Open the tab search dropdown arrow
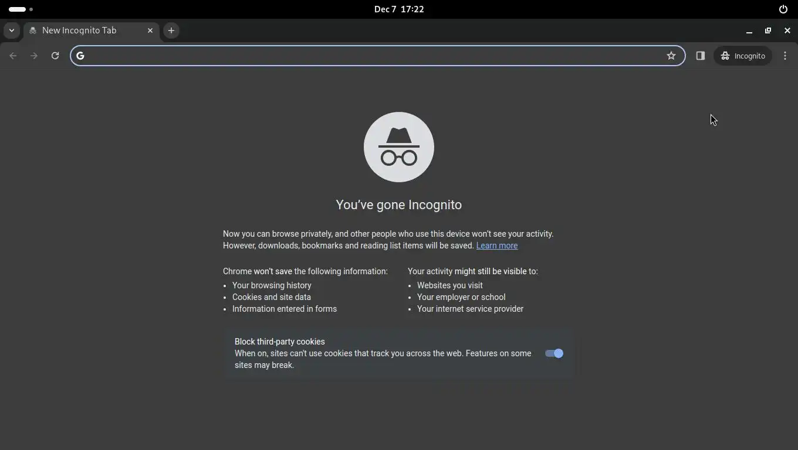798x450 pixels. tap(12, 30)
